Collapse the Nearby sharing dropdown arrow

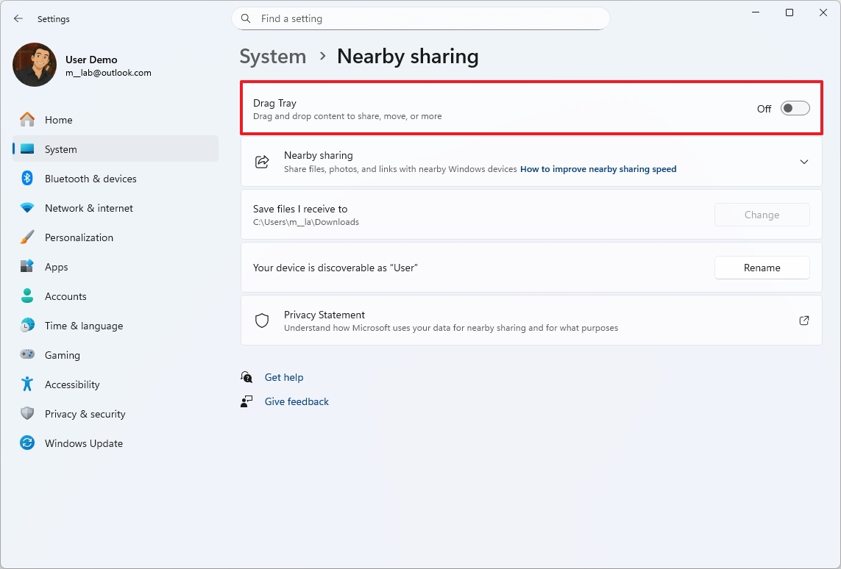tap(804, 161)
